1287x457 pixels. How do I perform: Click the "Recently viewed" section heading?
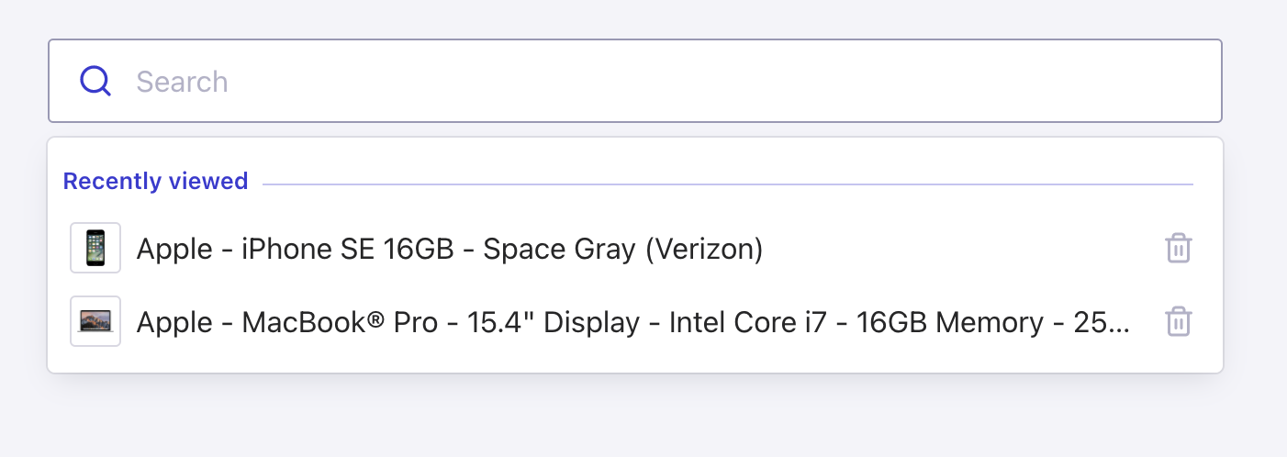(x=155, y=182)
